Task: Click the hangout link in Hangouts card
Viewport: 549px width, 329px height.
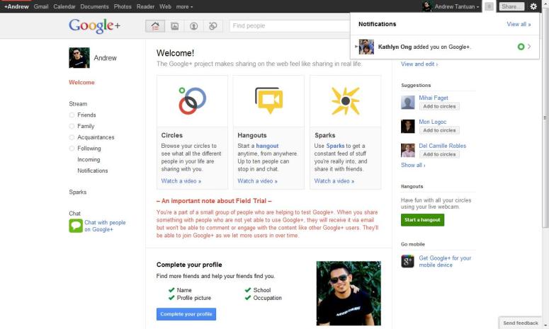Action: [x=267, y=146]
